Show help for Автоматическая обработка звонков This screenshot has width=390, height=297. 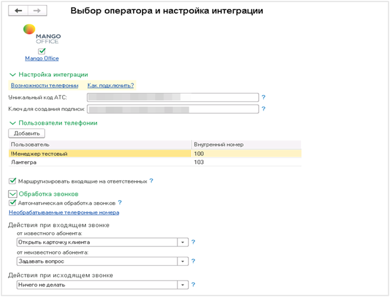point(120,203)
